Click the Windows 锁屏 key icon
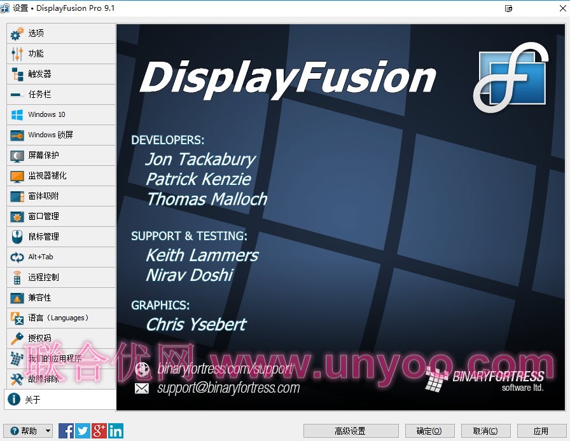 (17, 135)
